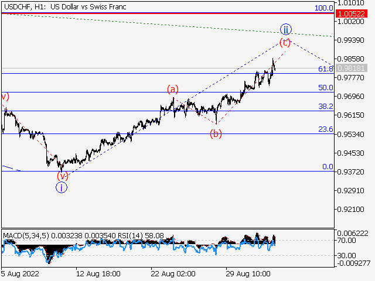
Task: Select the 100.0 Fibonacci level label
Action: pyautogui.click(x=323, y=8)
